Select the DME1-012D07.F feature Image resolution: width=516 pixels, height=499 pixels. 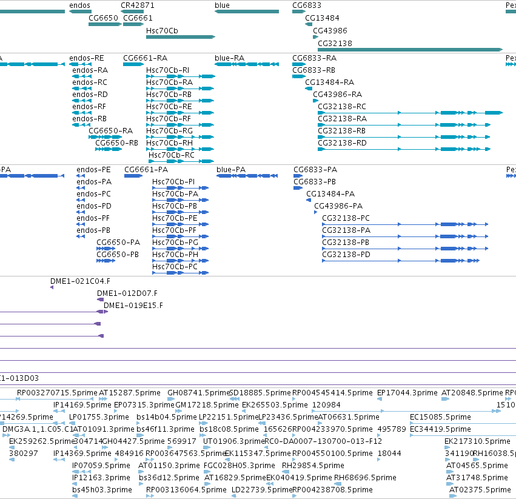127,293
